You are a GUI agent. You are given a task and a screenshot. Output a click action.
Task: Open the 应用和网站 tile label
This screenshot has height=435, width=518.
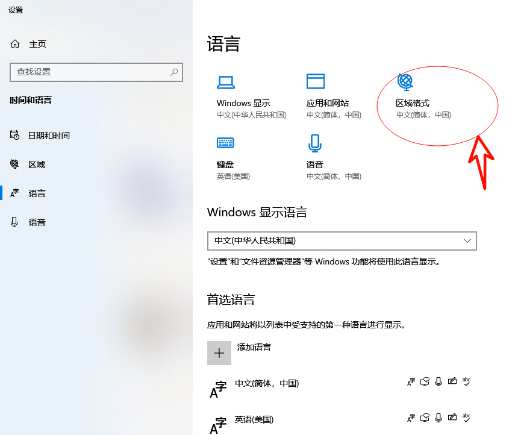pos(328,103)
